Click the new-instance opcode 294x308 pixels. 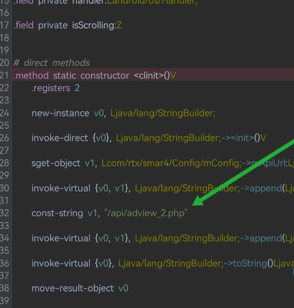click(60, 113)
